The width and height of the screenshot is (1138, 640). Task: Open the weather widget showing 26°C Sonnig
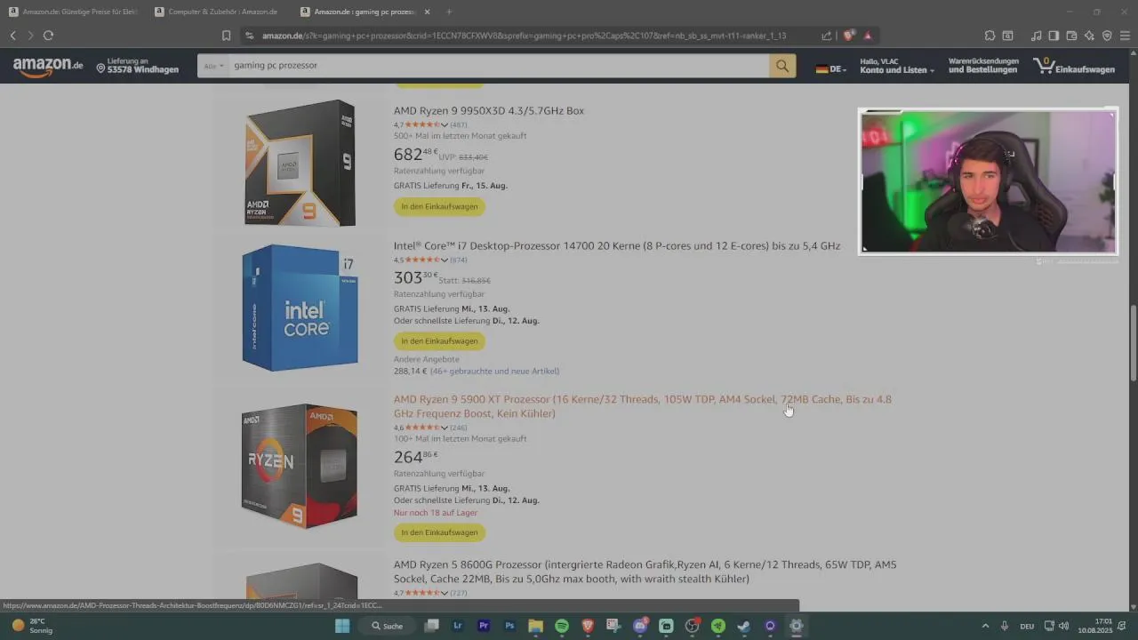(x=32, y=626)
